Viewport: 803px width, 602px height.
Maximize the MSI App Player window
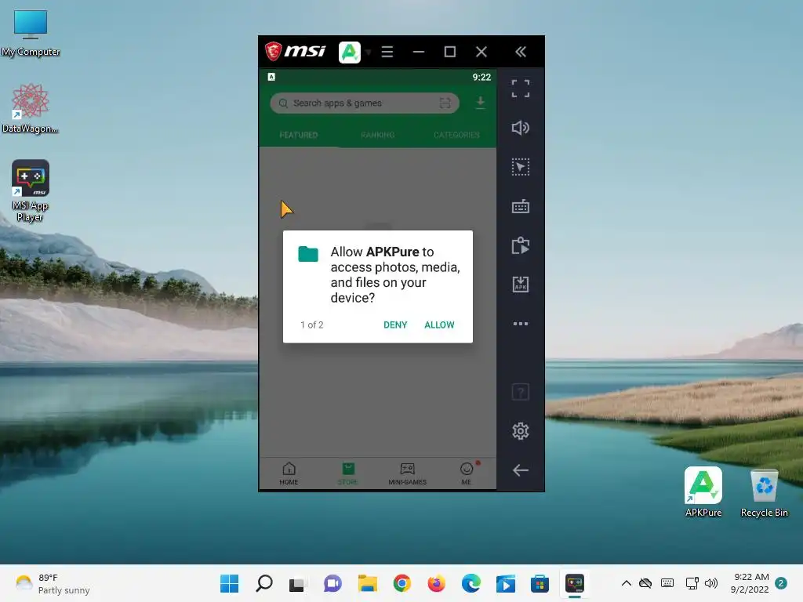coord(449,52)
